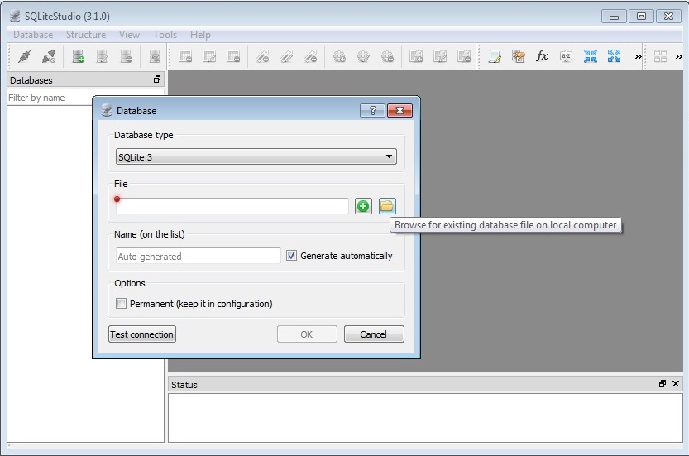
Task: Click the Status message area
Action: pos(425,418)
